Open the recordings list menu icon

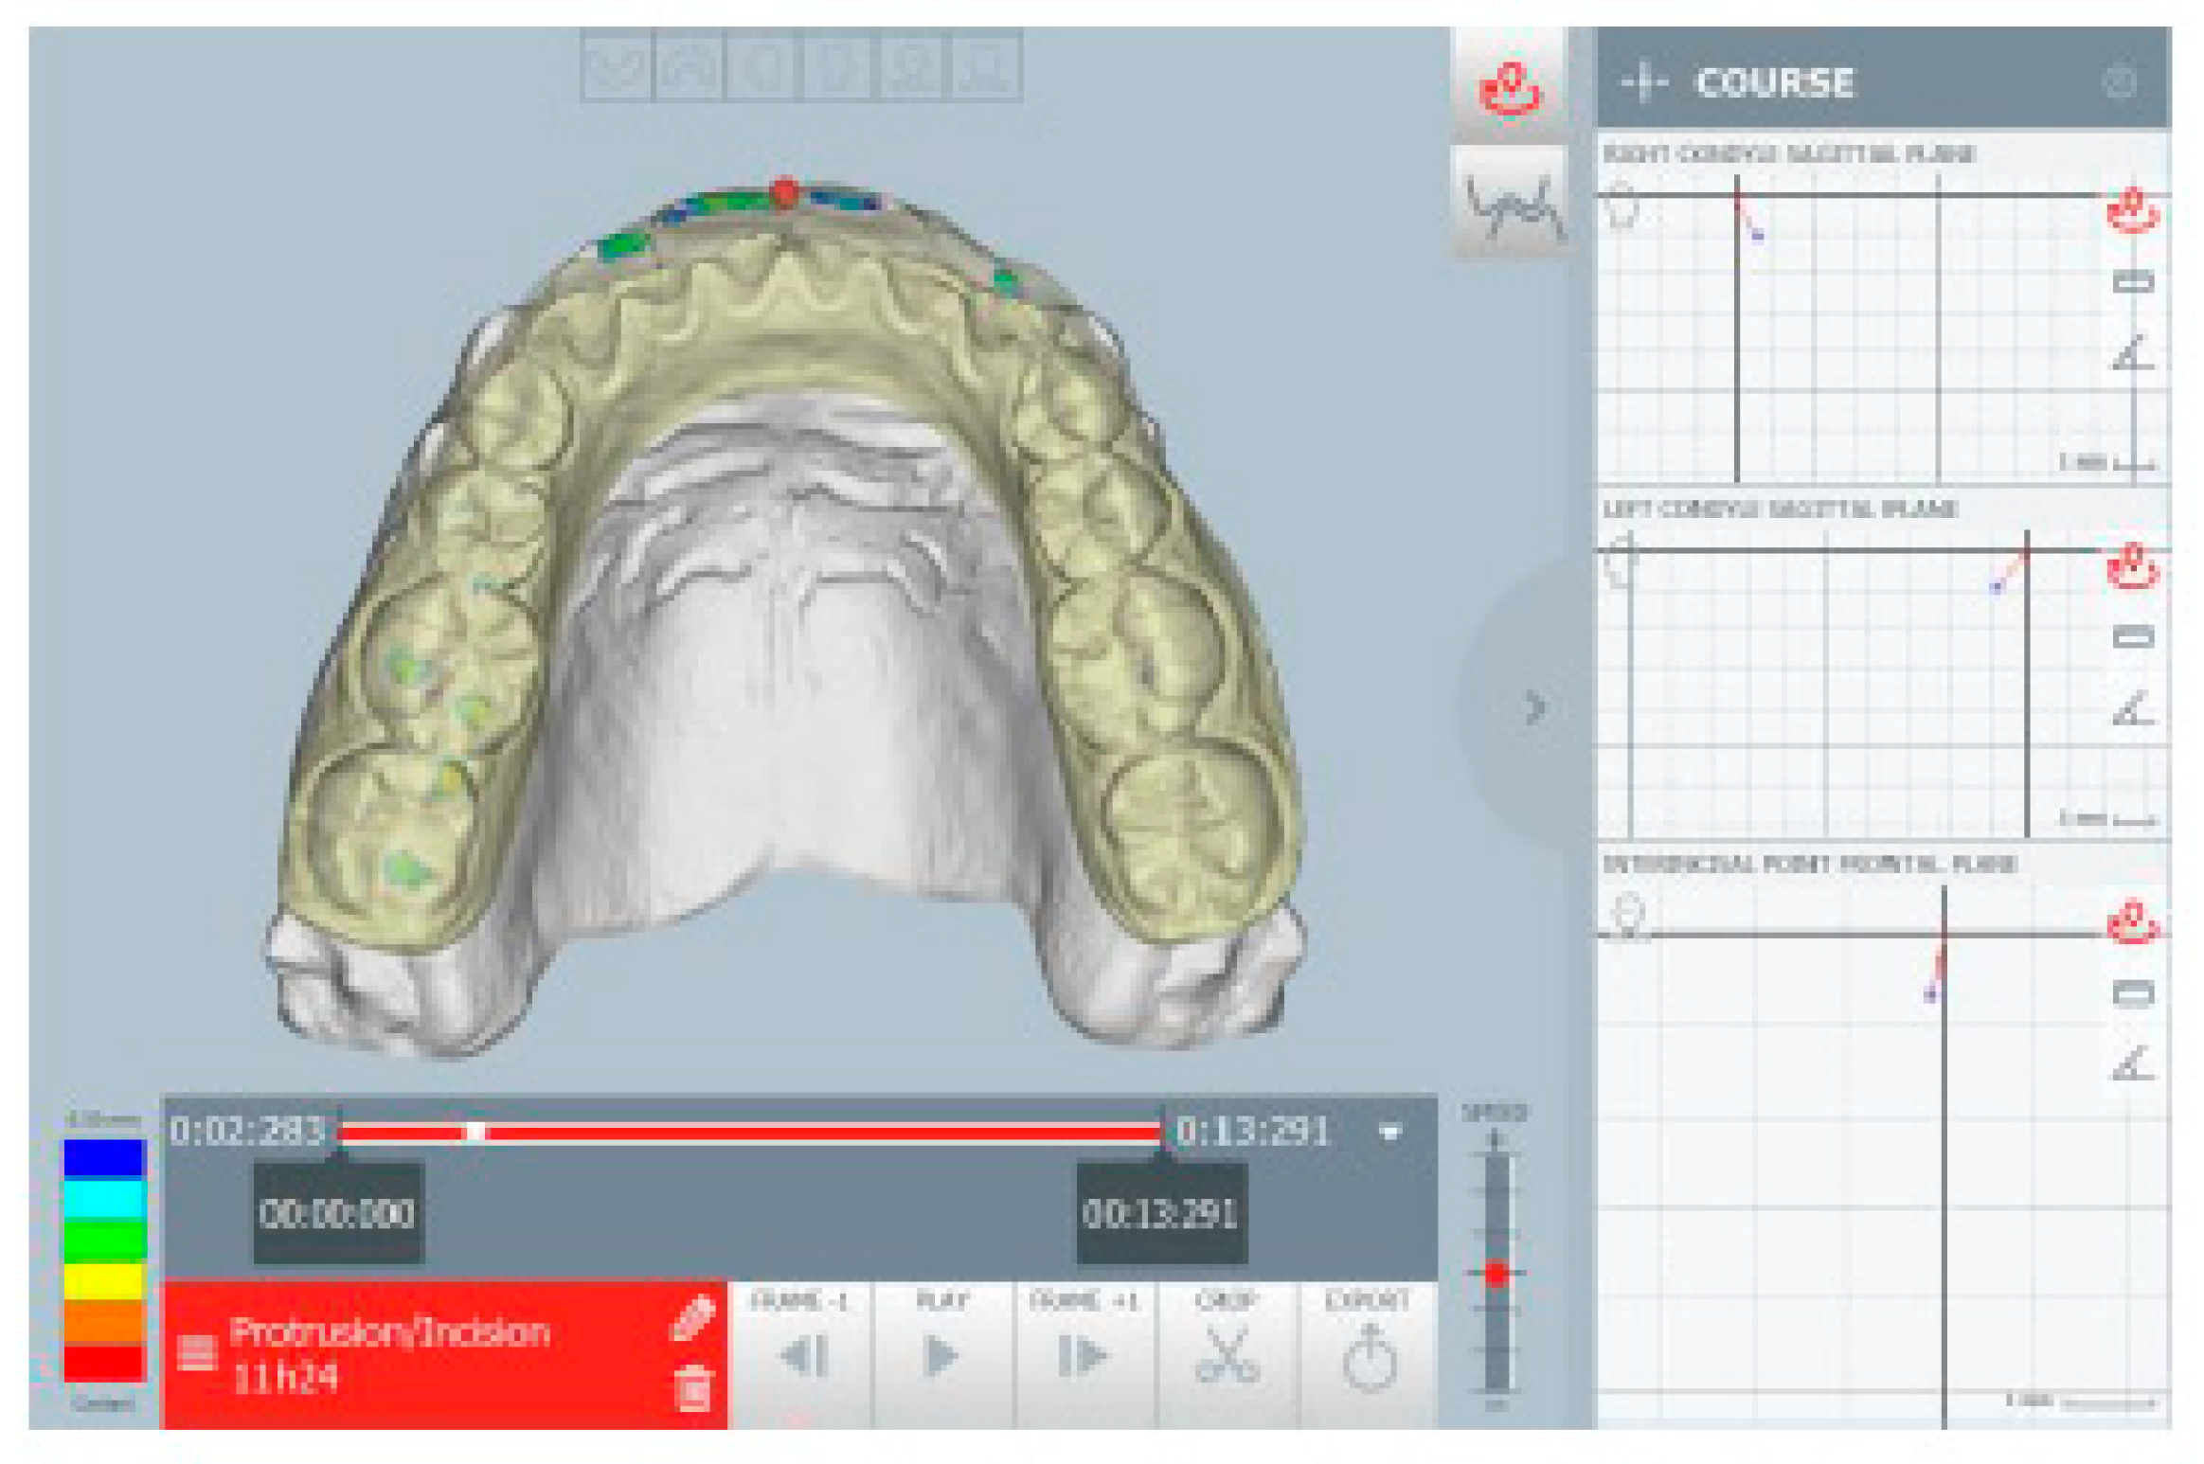[x=196, y=1352]
